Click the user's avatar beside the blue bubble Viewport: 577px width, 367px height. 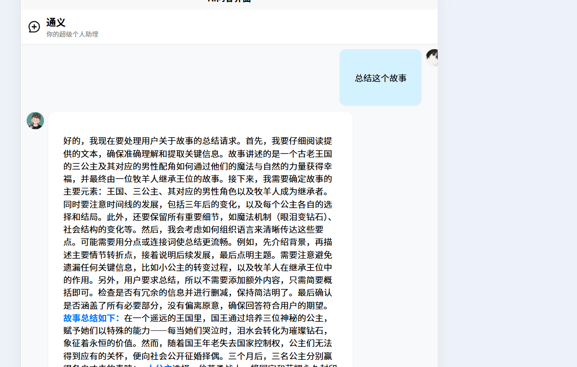[x=432, y=58]
